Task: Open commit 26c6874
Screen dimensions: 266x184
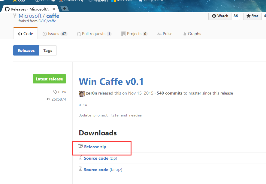Action: coord(59,99)
